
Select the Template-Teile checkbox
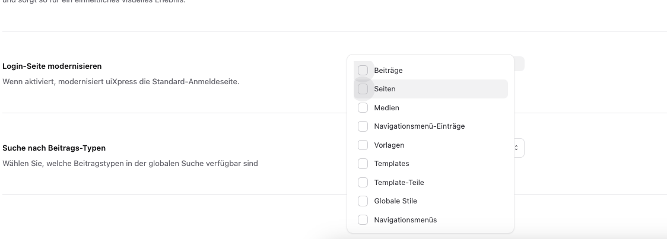363,183
